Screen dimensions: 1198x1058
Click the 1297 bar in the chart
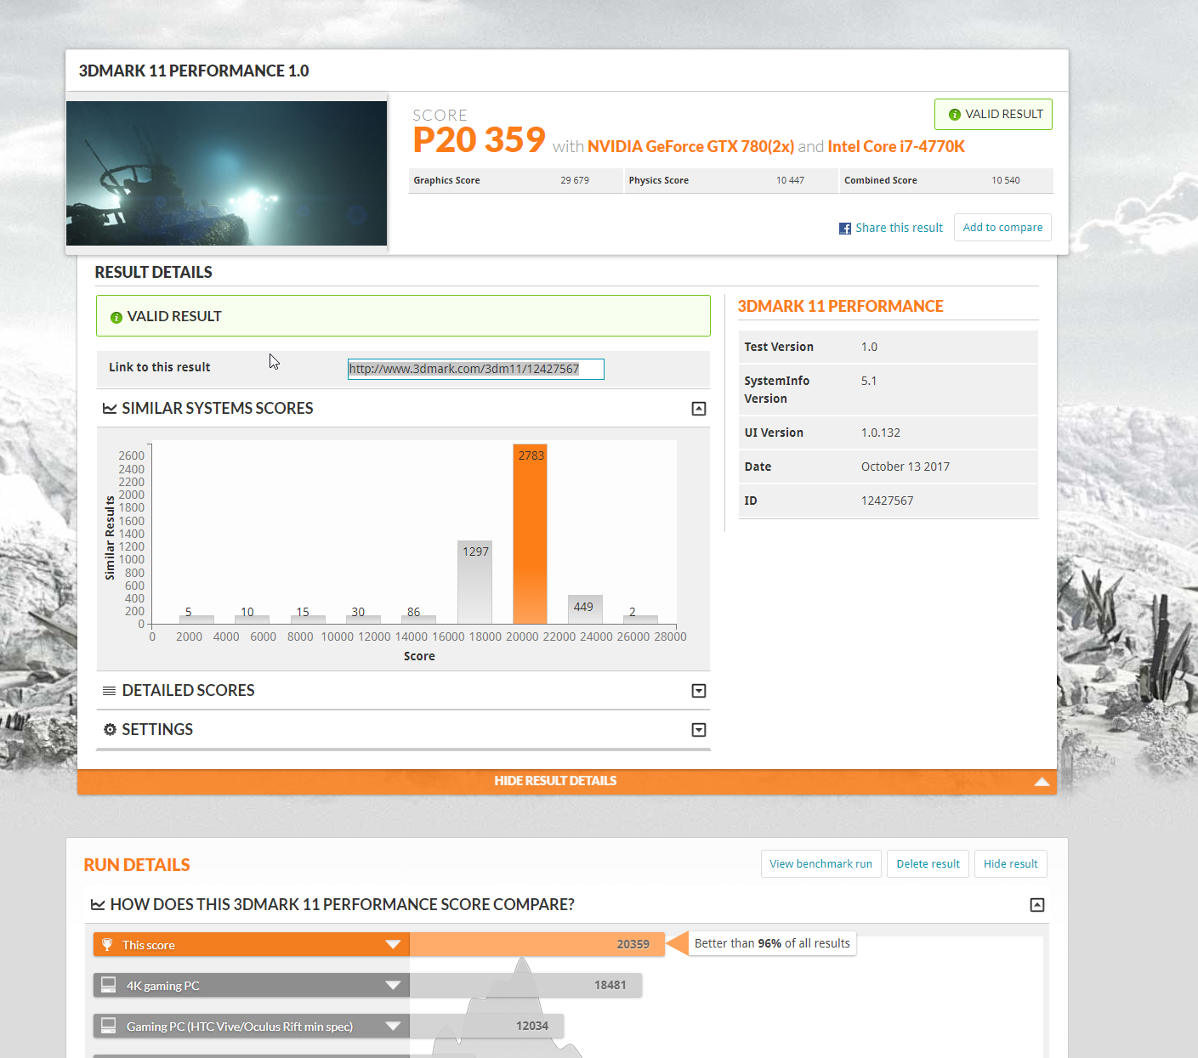(474, 582)
